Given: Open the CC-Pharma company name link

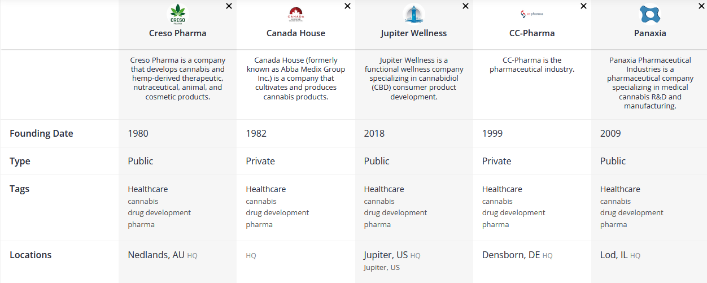Looking at the screenshot, I should [532, 33].
